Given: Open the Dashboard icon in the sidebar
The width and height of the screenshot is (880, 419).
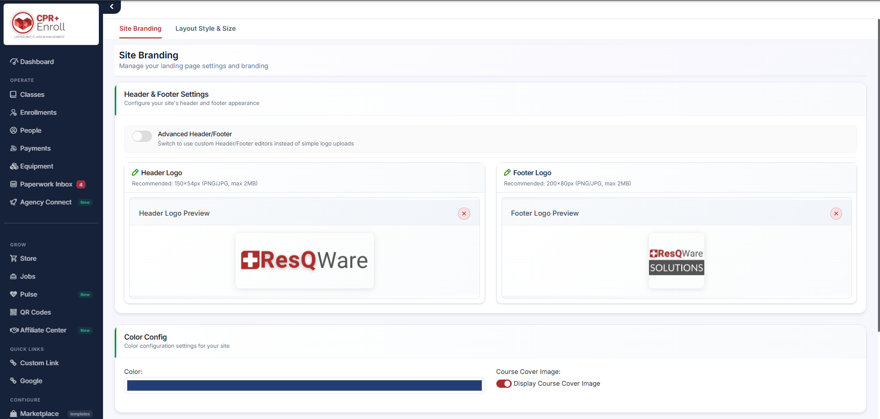Looking at the screenshot, I should 14,61.
